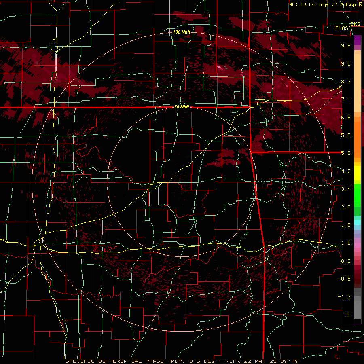The width and height of the screenshot is (364, 364).
Task: Select the 5.0 value on color scale
Action: 346,153
